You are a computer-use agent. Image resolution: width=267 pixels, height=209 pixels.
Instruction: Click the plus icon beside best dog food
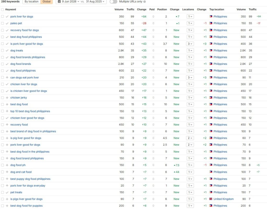tap(7, 104)
